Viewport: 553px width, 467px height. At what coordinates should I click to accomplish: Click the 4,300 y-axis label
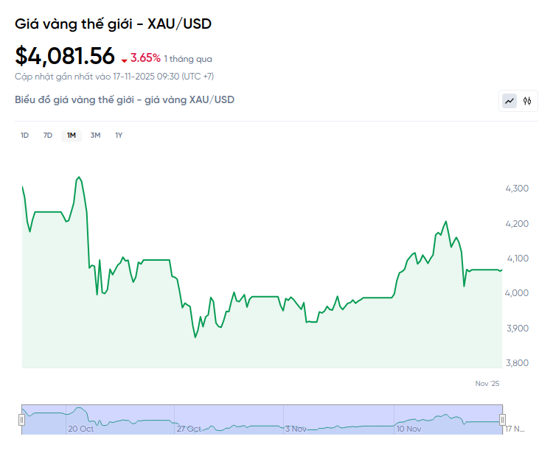pos(516,189)
